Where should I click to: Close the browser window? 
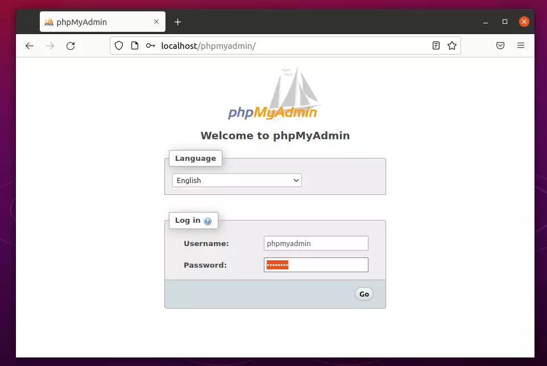[x=524, y=22]
